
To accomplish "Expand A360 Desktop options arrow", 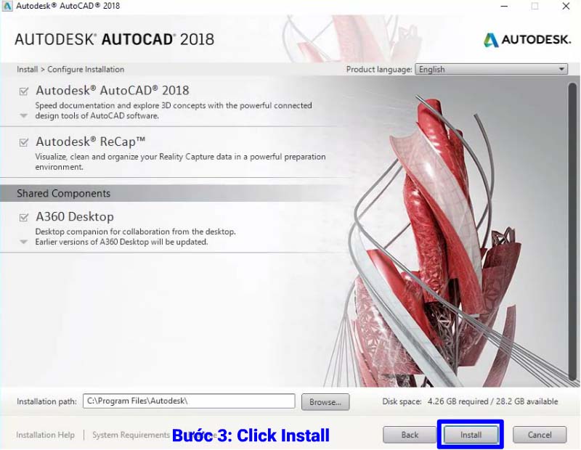I will pos(24,242).
